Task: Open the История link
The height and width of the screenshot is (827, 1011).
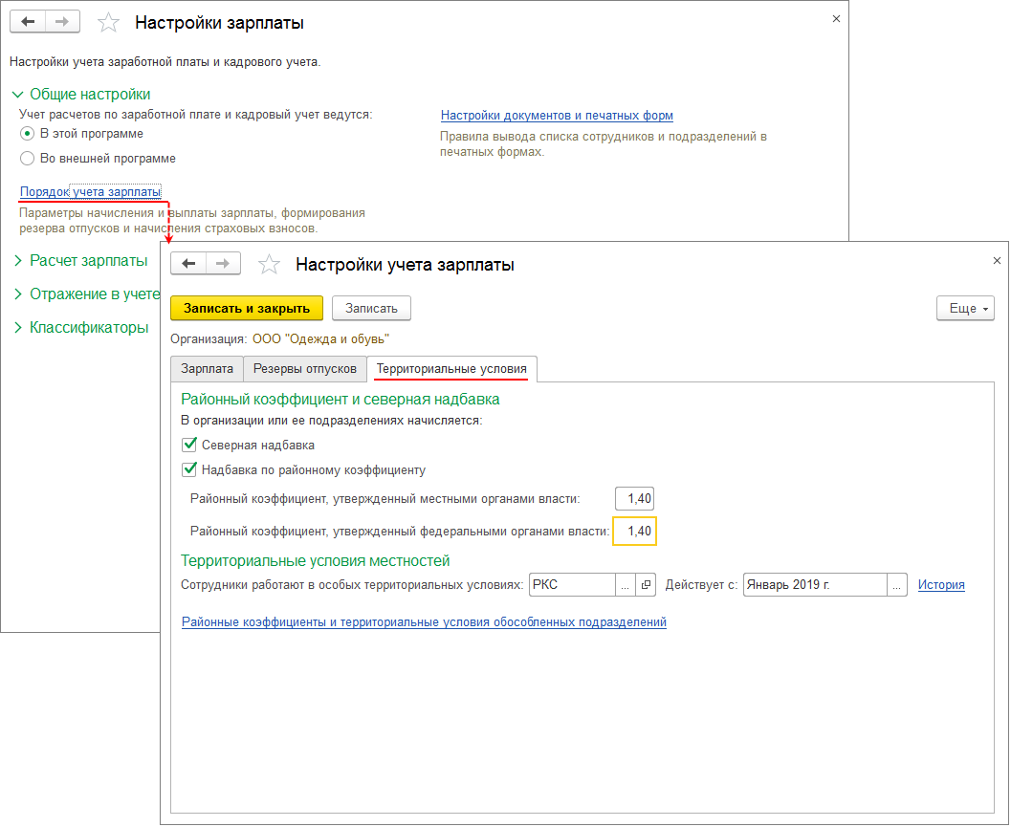Action: tap(941, 585)
